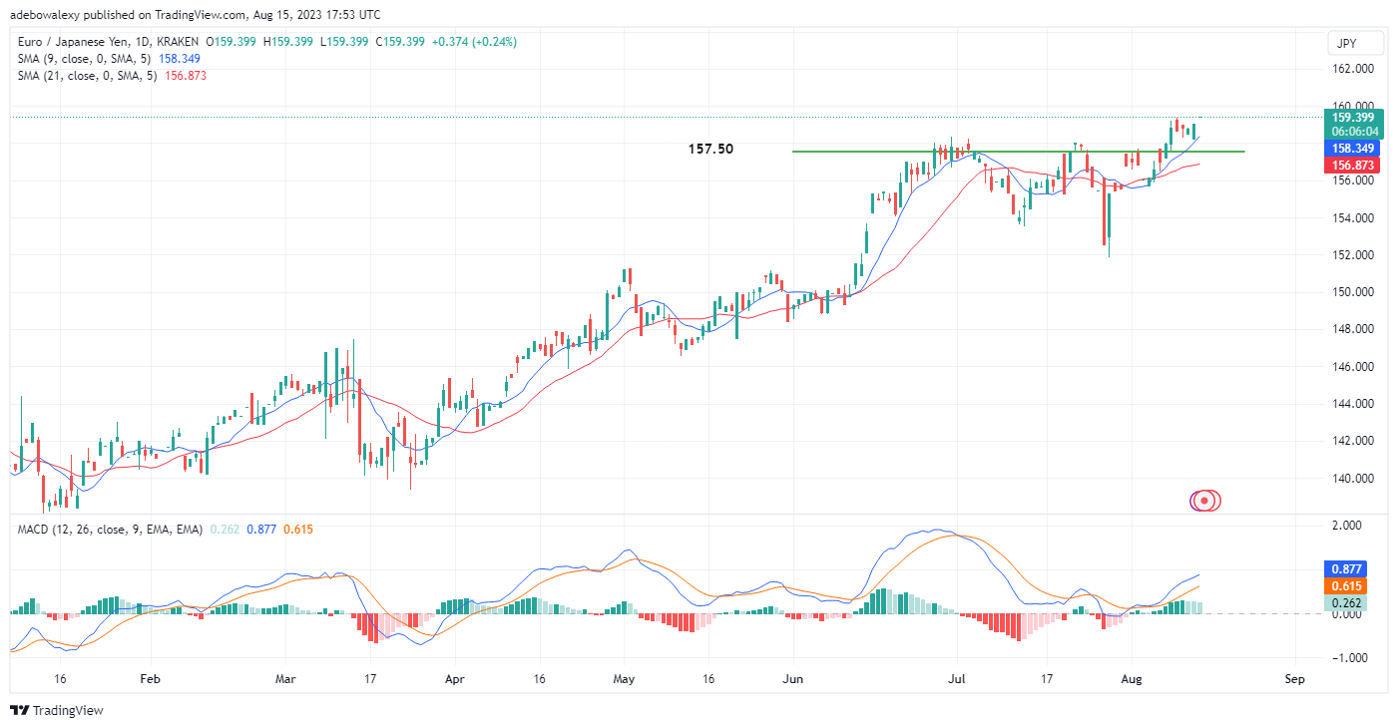Open the JPY currency selector

tap(1356, 43)
